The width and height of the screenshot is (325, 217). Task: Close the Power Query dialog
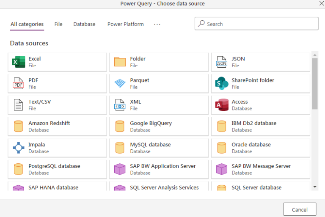(x=322, y=3)
